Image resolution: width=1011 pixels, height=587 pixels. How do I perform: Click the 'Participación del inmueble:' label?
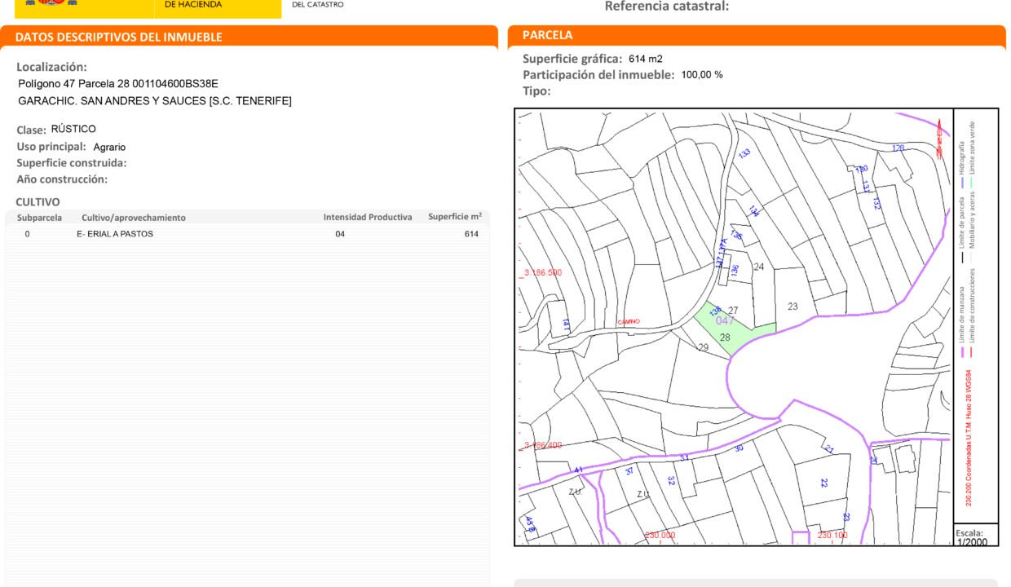[x=598, y=75]
